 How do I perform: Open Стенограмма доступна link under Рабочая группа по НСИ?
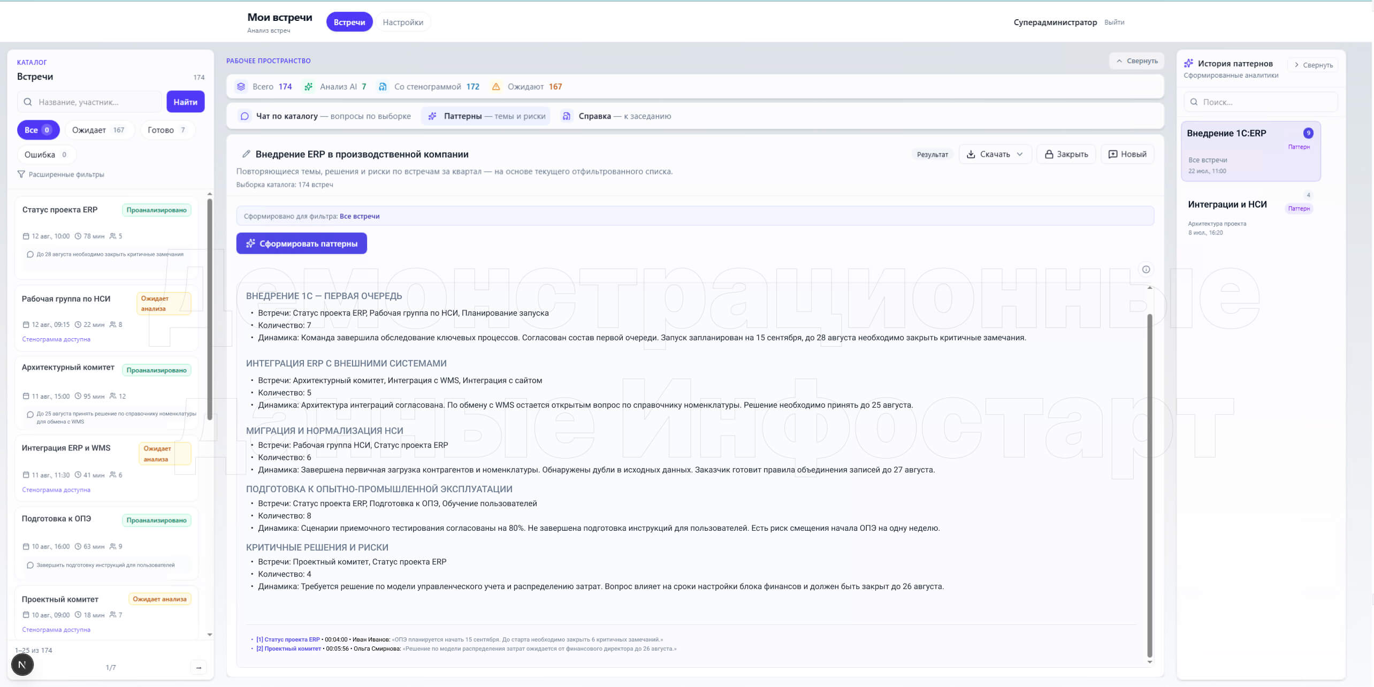(x=56, y=339)
